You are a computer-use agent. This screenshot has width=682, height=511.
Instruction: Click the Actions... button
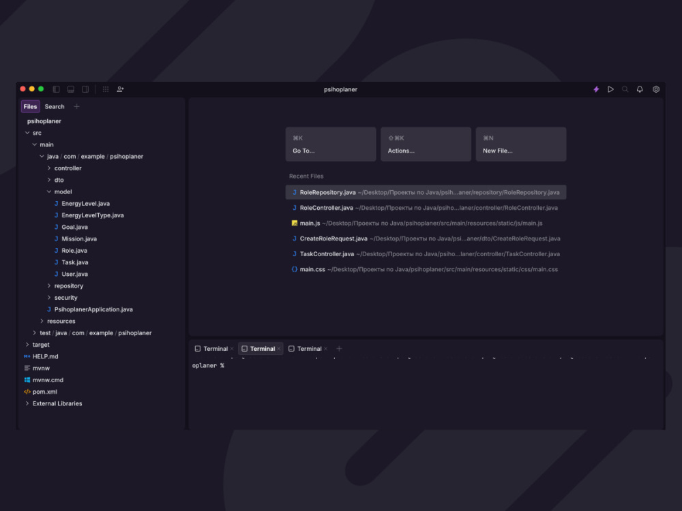pyautogui.click(x=426, y=144)
